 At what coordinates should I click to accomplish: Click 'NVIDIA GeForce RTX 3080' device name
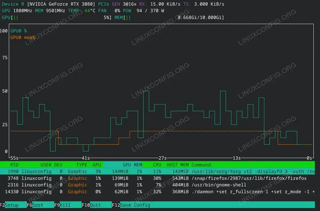[61, 4]
